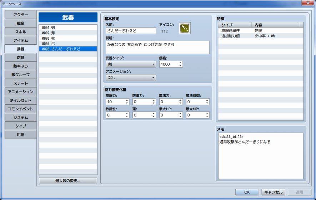
Task: Switch to the 職業 tab
Action: pos(21,23)
